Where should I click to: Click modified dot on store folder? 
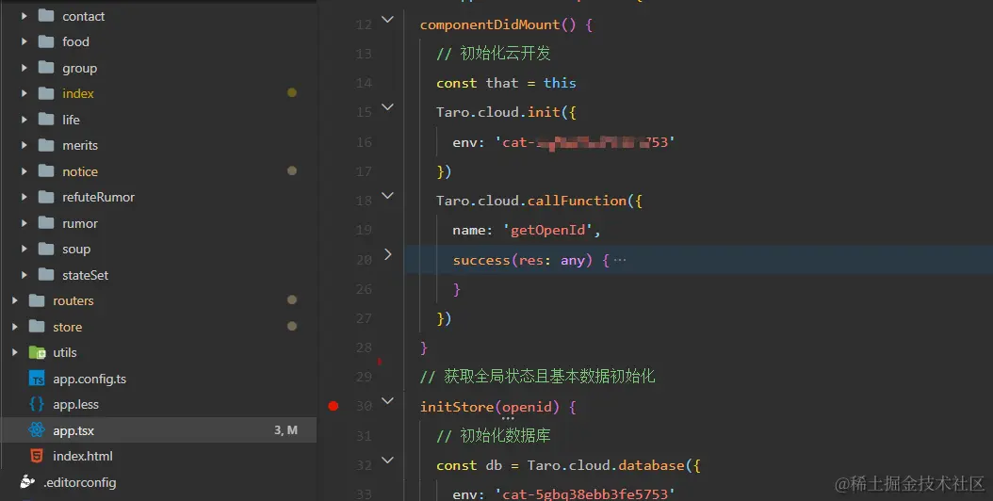point(292,326)
